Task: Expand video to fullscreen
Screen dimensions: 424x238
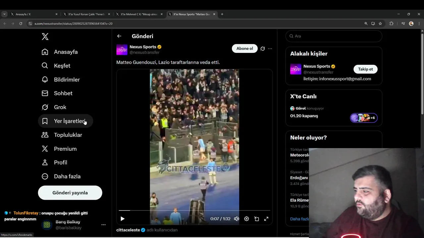Action: pos(266,219)
